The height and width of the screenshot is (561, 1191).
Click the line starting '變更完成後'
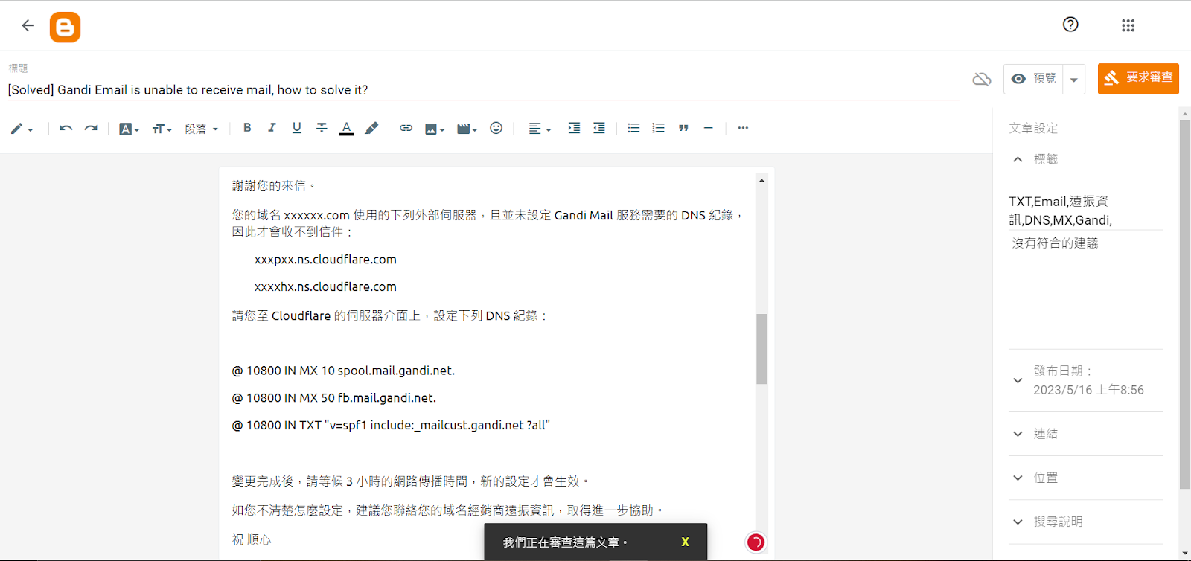[412, 481]
